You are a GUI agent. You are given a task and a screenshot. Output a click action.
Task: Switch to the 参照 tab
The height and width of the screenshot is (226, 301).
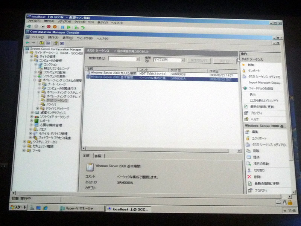click(98, 156)
